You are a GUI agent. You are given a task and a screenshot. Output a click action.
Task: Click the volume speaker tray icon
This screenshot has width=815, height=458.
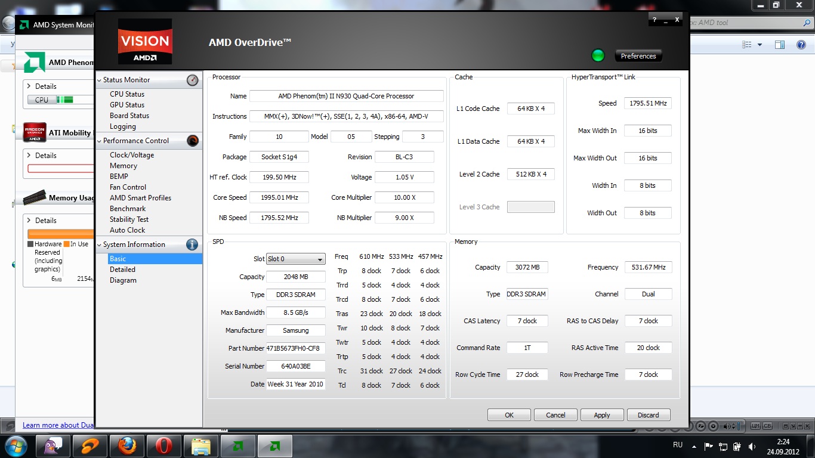(754, 446)
